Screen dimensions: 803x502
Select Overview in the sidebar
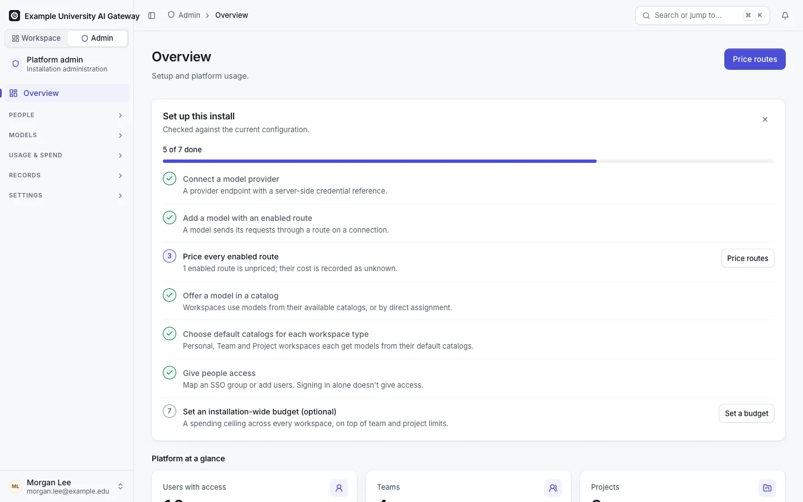pyautogui.click(x=67, y=93)
